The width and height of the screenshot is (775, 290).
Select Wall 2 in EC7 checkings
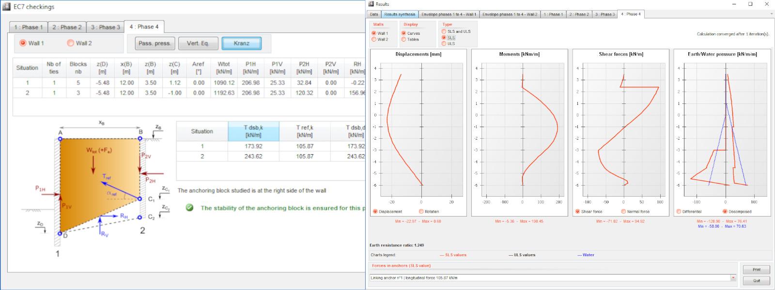tap(70, 43)
